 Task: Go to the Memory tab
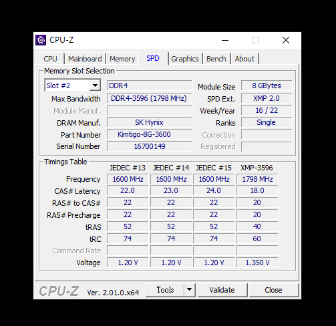tap(122, 59)
